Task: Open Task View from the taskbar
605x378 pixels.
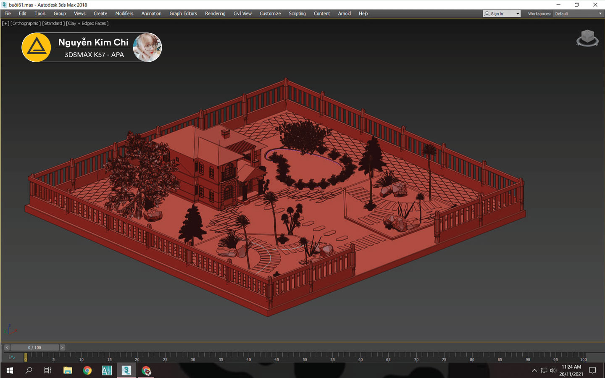Action: pos(48,370)
